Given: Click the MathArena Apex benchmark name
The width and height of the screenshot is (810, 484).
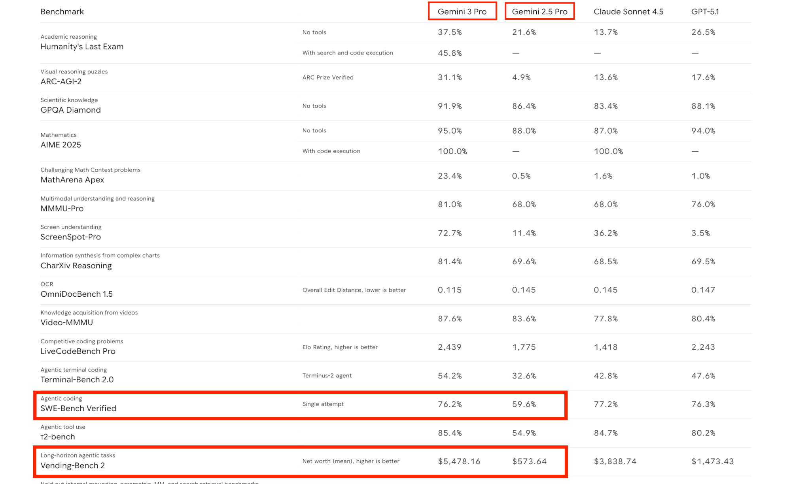Looking at the screenshot, I should [72, 180].
